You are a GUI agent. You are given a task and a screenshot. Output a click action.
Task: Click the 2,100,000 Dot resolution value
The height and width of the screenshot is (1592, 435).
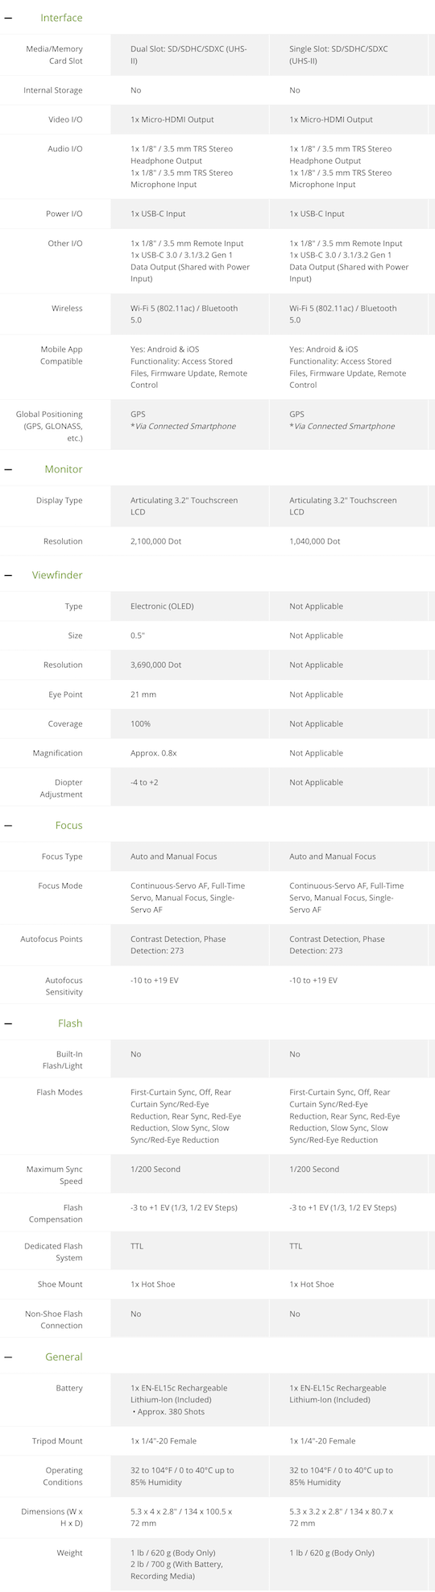(155, 541)
